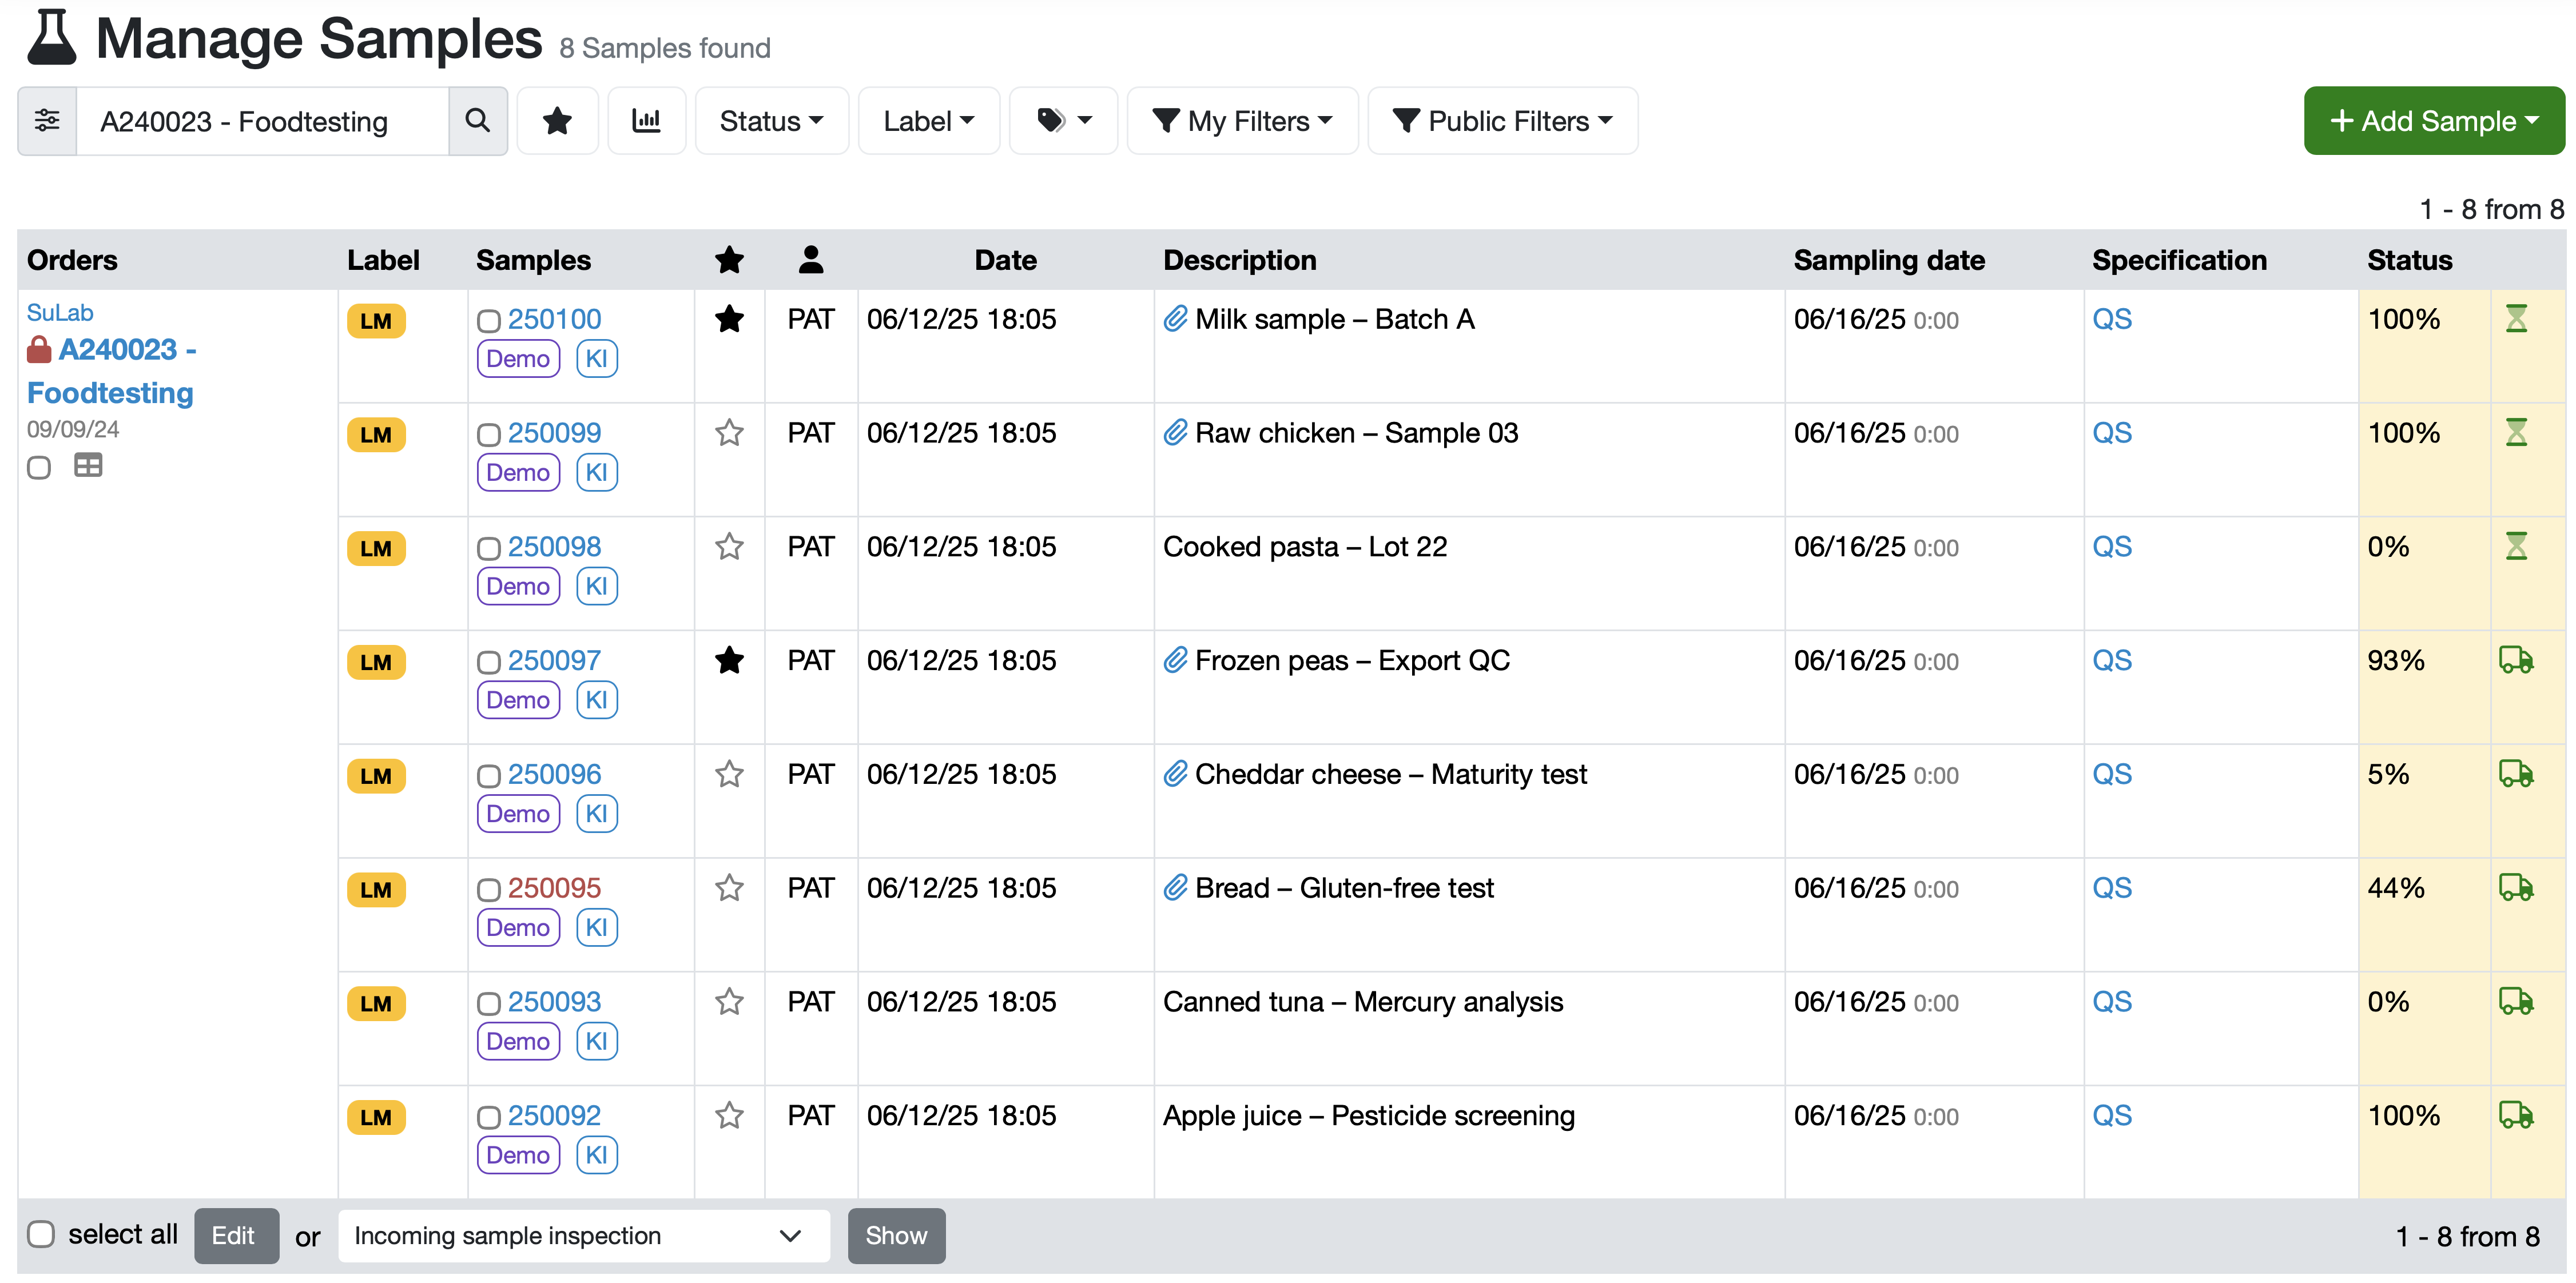2576x1283 pixels.
Task: Open the Public Filters menu
Action: point(1502,121)
